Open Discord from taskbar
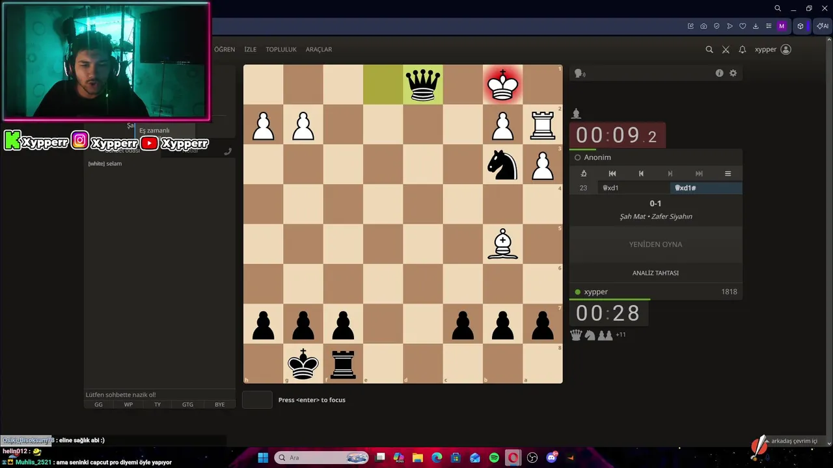833x468 pixels. click(x=552, y=458)
